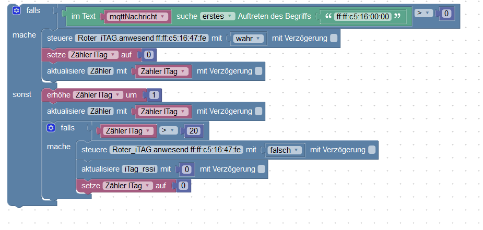Open the 'falsch' boolean dropdown
This screenshot has height=230, width=483.
(285, 150)
